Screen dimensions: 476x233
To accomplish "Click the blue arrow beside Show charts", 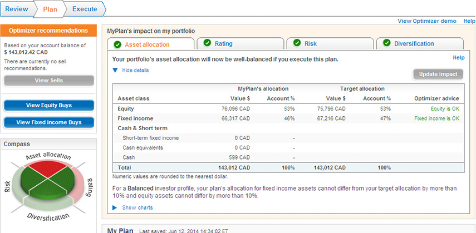I will point(115,207).
